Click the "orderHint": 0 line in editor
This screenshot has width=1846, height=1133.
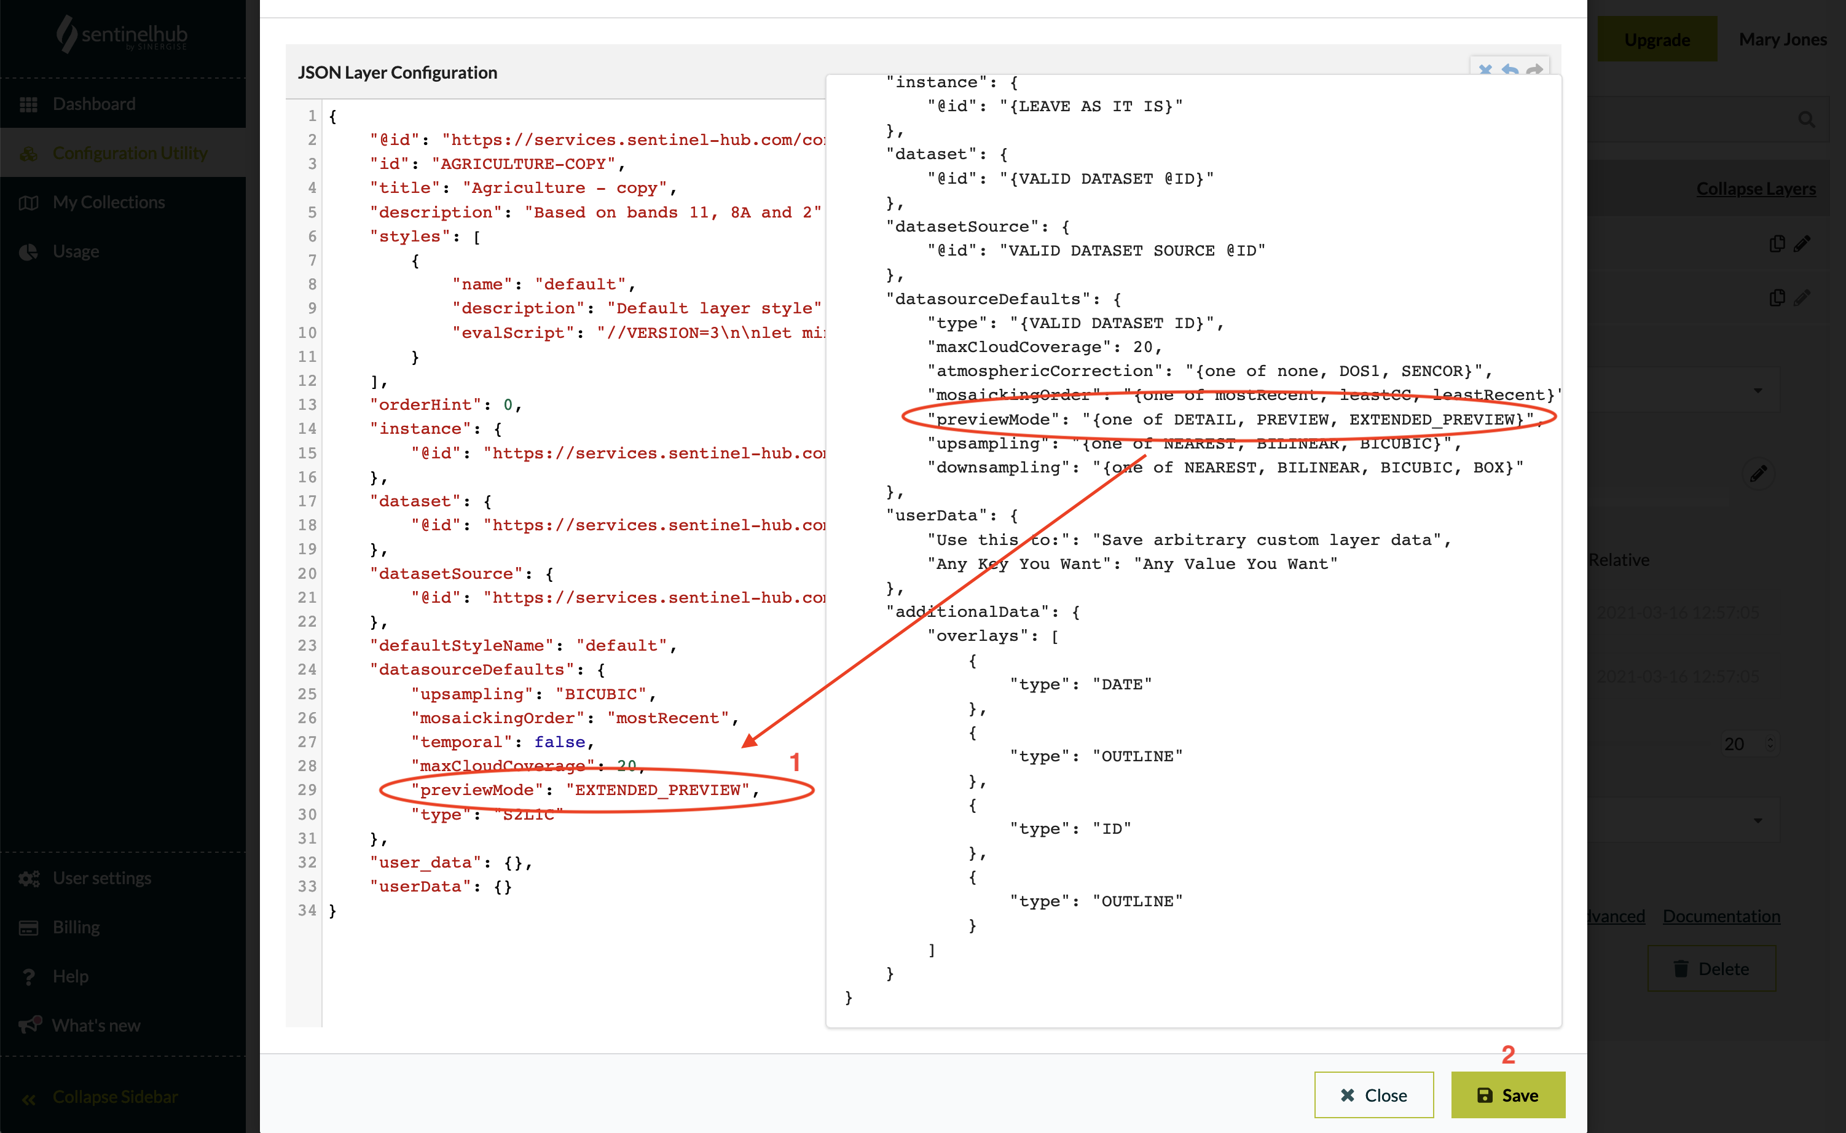pos(446,405)
